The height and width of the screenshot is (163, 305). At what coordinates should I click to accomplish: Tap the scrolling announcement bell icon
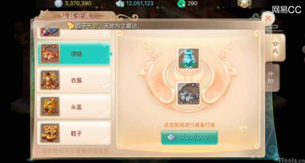coord(70,25)
